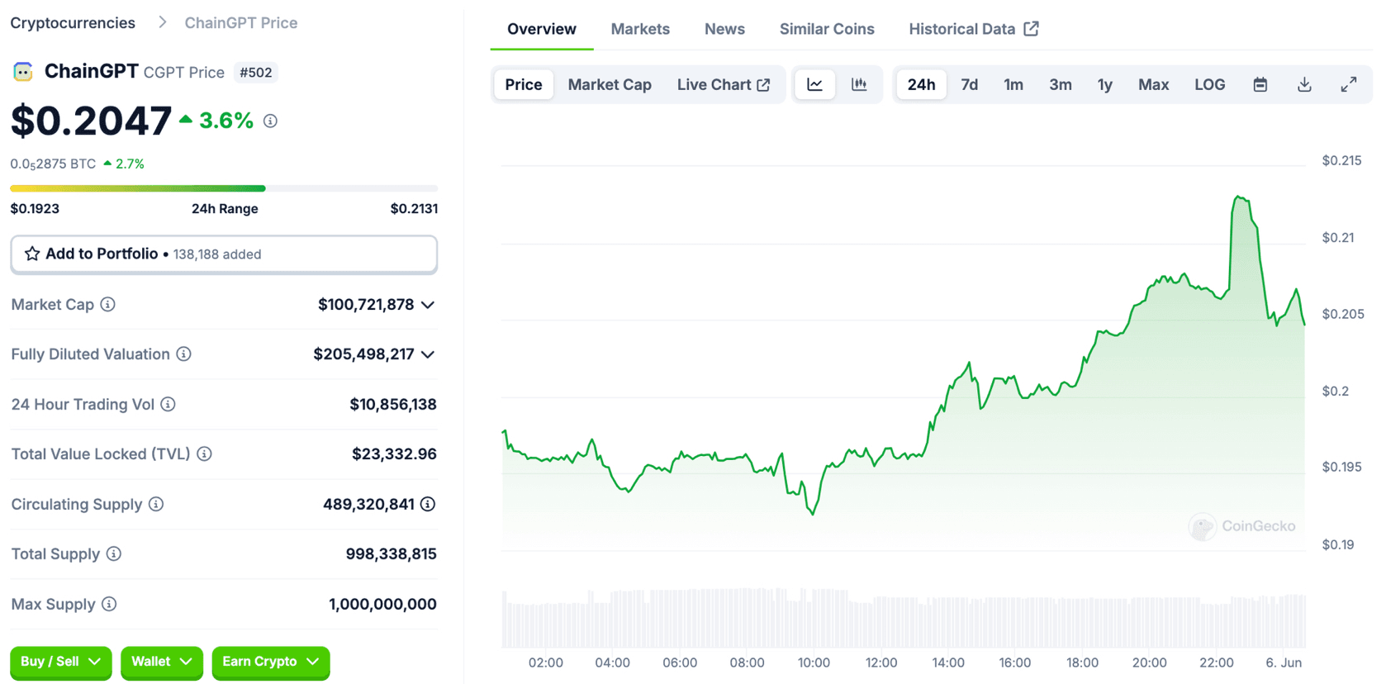Open Historical Data external link
The width and height of the screenshot is (1386, 684).
973,29
